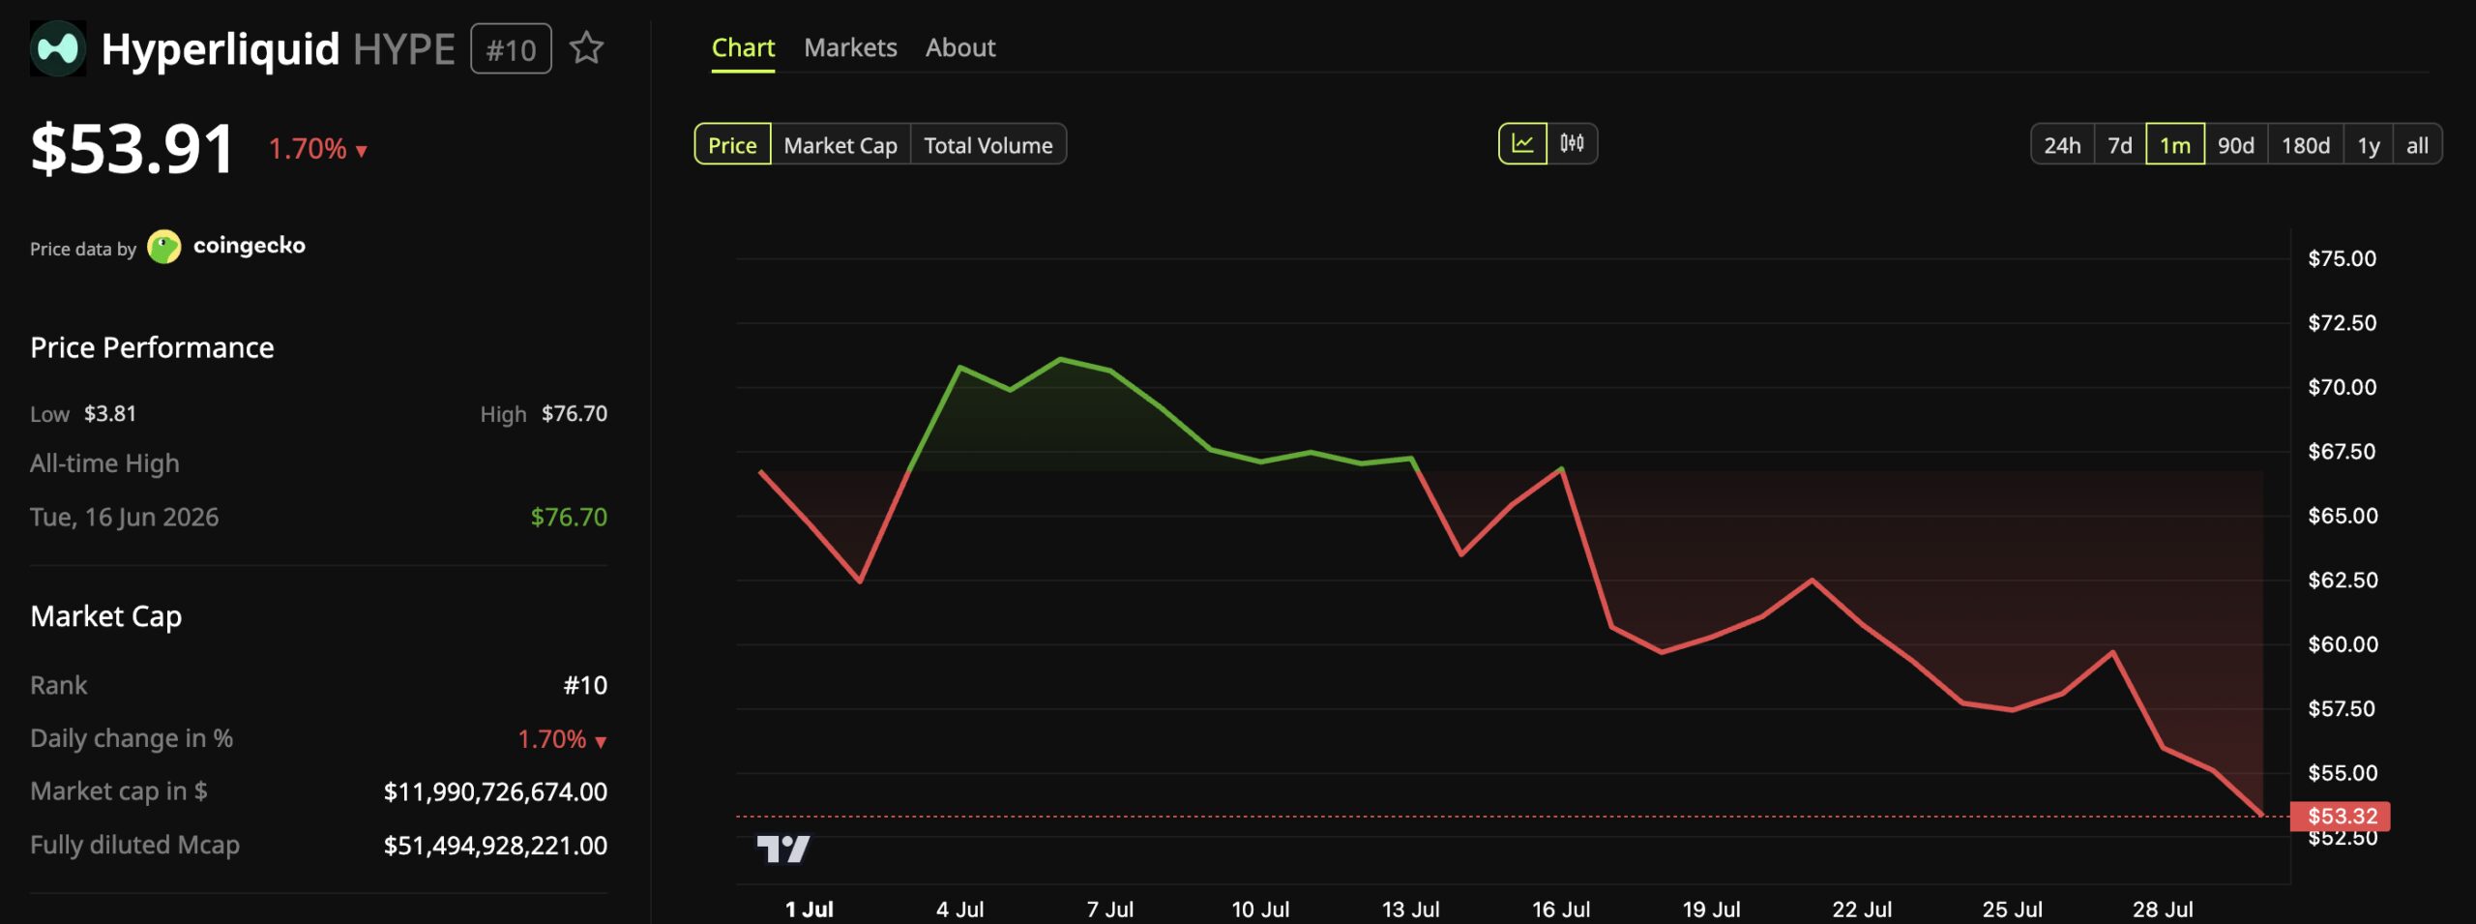The height and width of the screenshot is (924, 2476).
Task: Set chart range to all
Action: [2418, 145]
